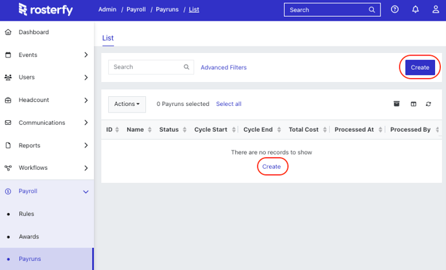Screen dimensions: 446x270
Task: Open the column layout icon
Action: (414, 104)
